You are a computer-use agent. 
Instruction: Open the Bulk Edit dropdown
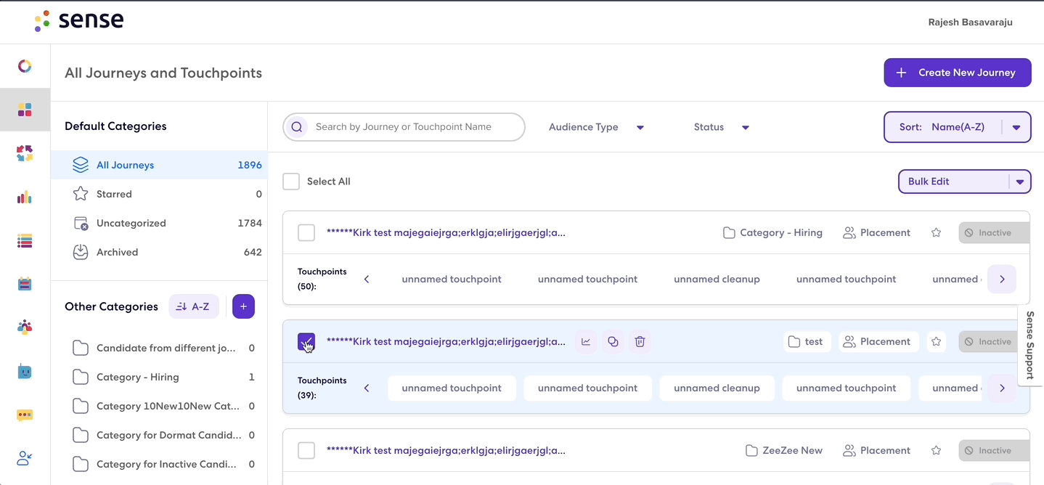[964, 182]
